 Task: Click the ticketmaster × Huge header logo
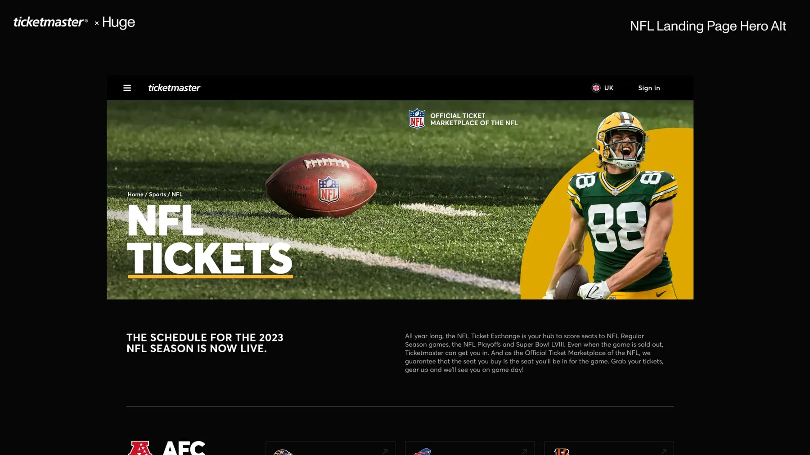click(x=74, y=22)
